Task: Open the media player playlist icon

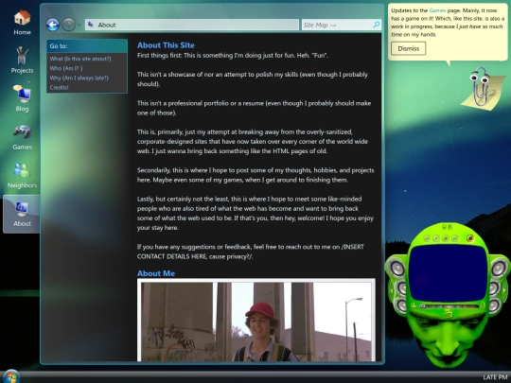Action: pyautogui.click(x=483, y=305)
